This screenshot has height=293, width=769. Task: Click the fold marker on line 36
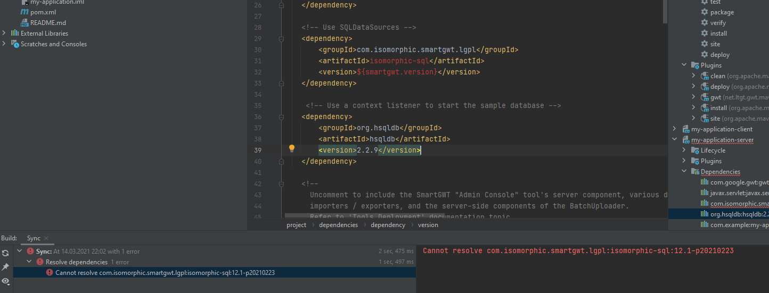coord(281,116)
